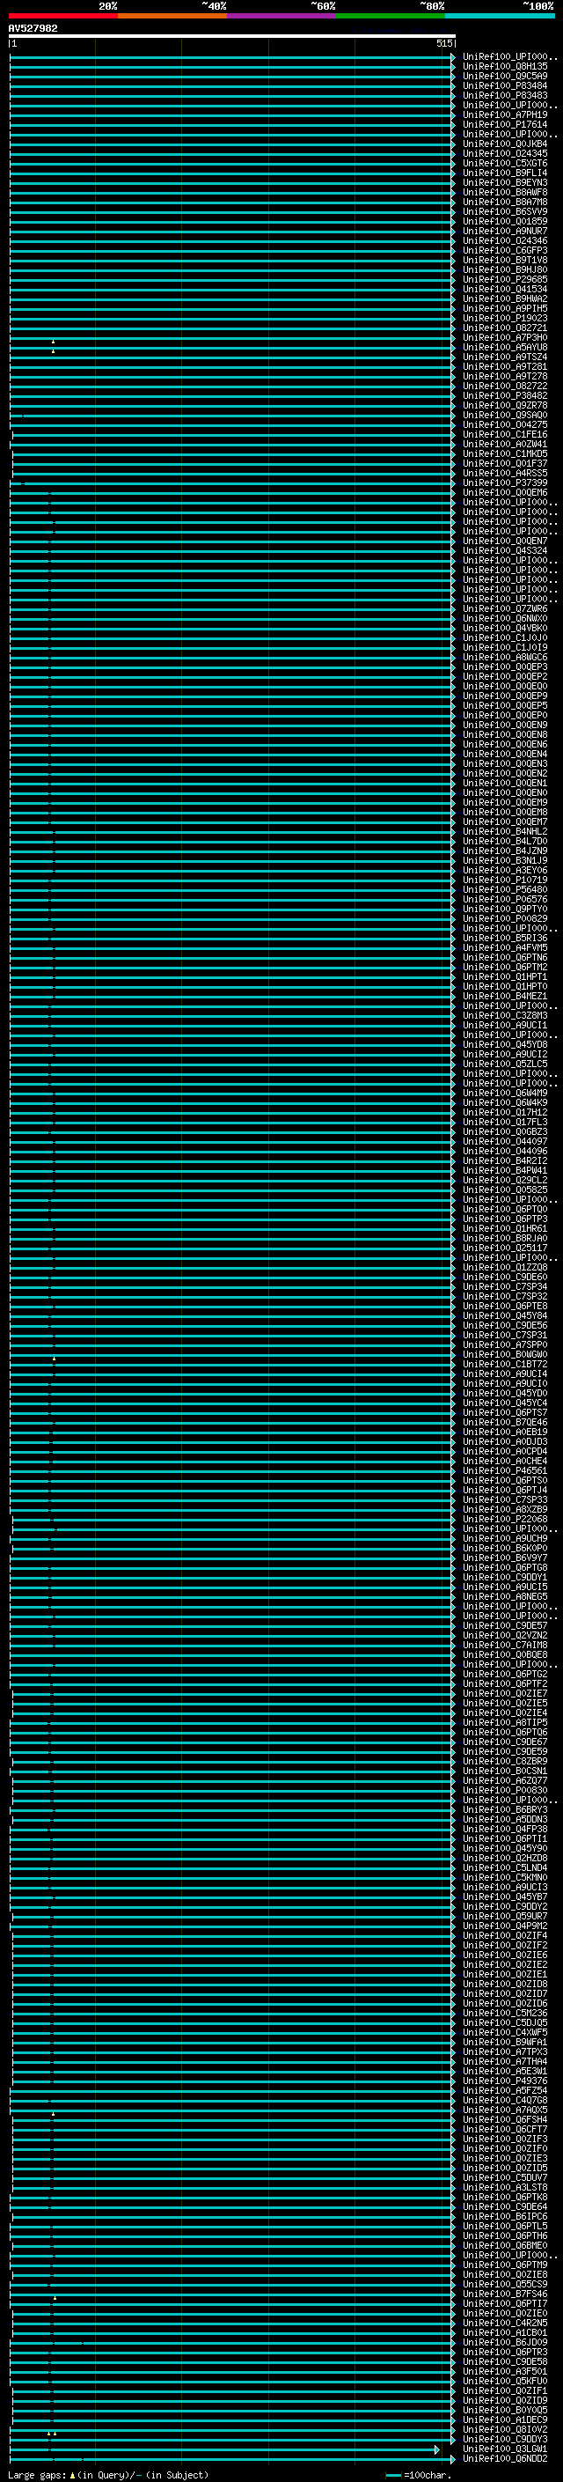
Task: Open hit UniRef100_Q9C5A9
Action: point(505,76)
